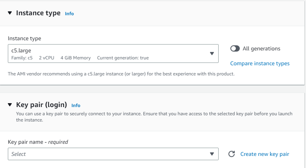Collapse the Instance type section
Screen dimensions: 306x168
(x=10, y=13)
